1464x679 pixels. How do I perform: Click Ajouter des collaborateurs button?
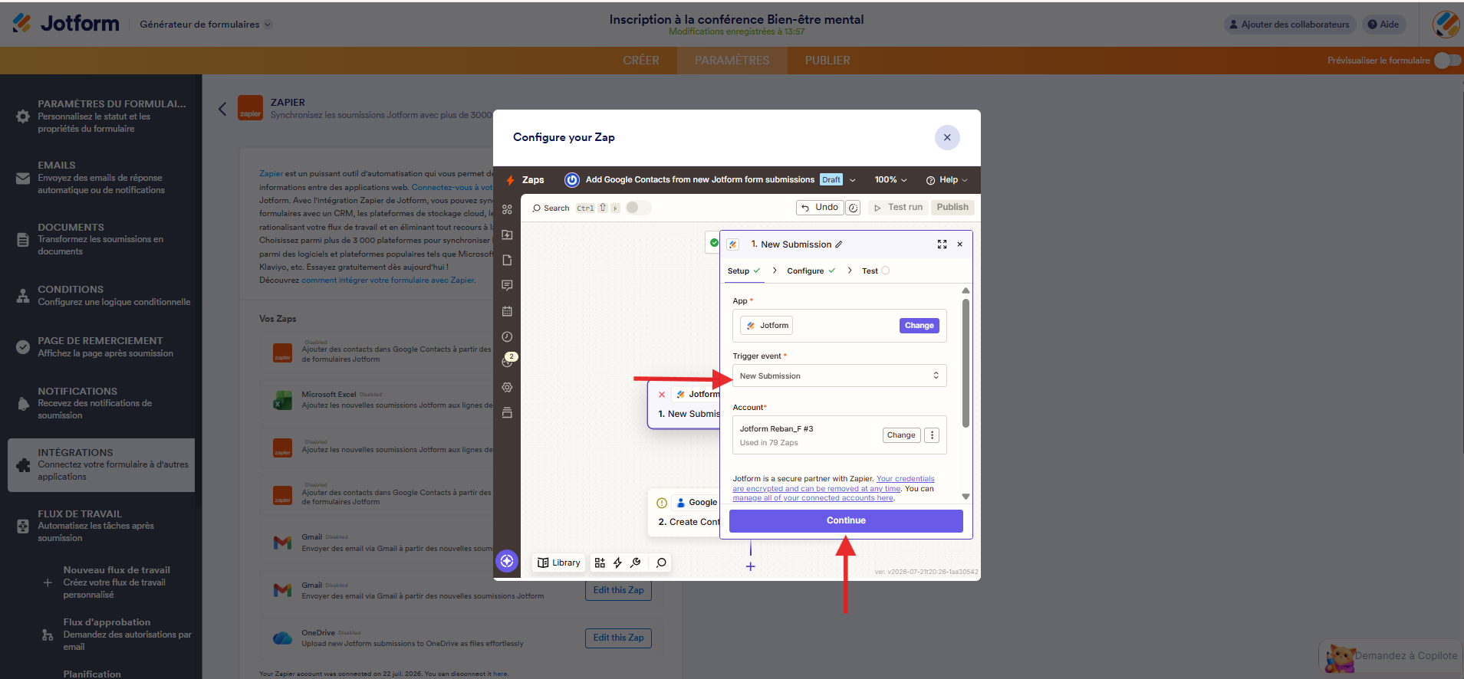point(1289,25)
